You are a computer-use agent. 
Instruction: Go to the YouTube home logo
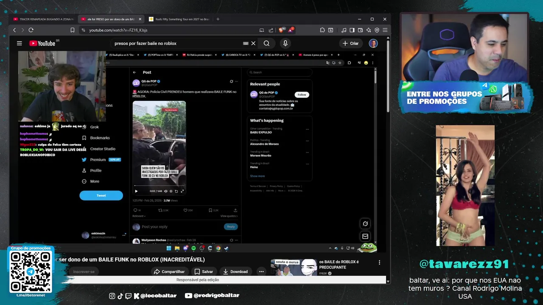[42, 43]
